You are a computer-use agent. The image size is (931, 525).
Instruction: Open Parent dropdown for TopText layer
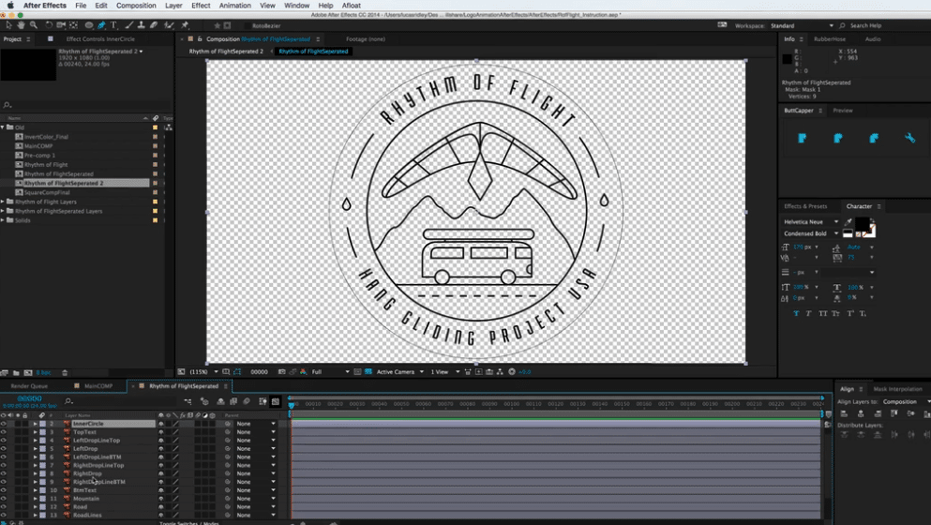pyautogui.click(x=255, y=432)
